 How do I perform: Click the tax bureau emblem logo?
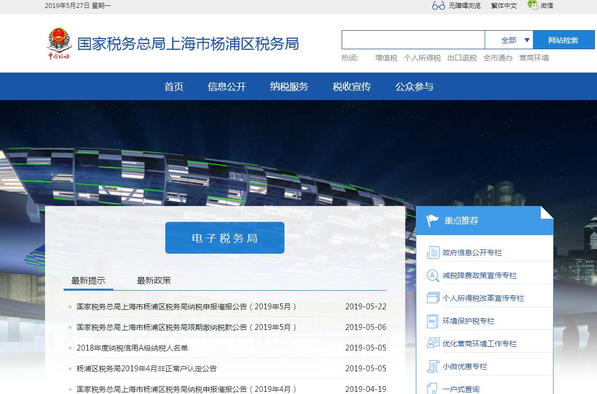point(59,43)
